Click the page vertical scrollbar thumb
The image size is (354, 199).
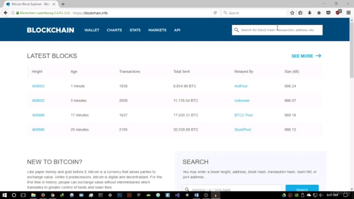pyautogui.click(x=352, y=50)
